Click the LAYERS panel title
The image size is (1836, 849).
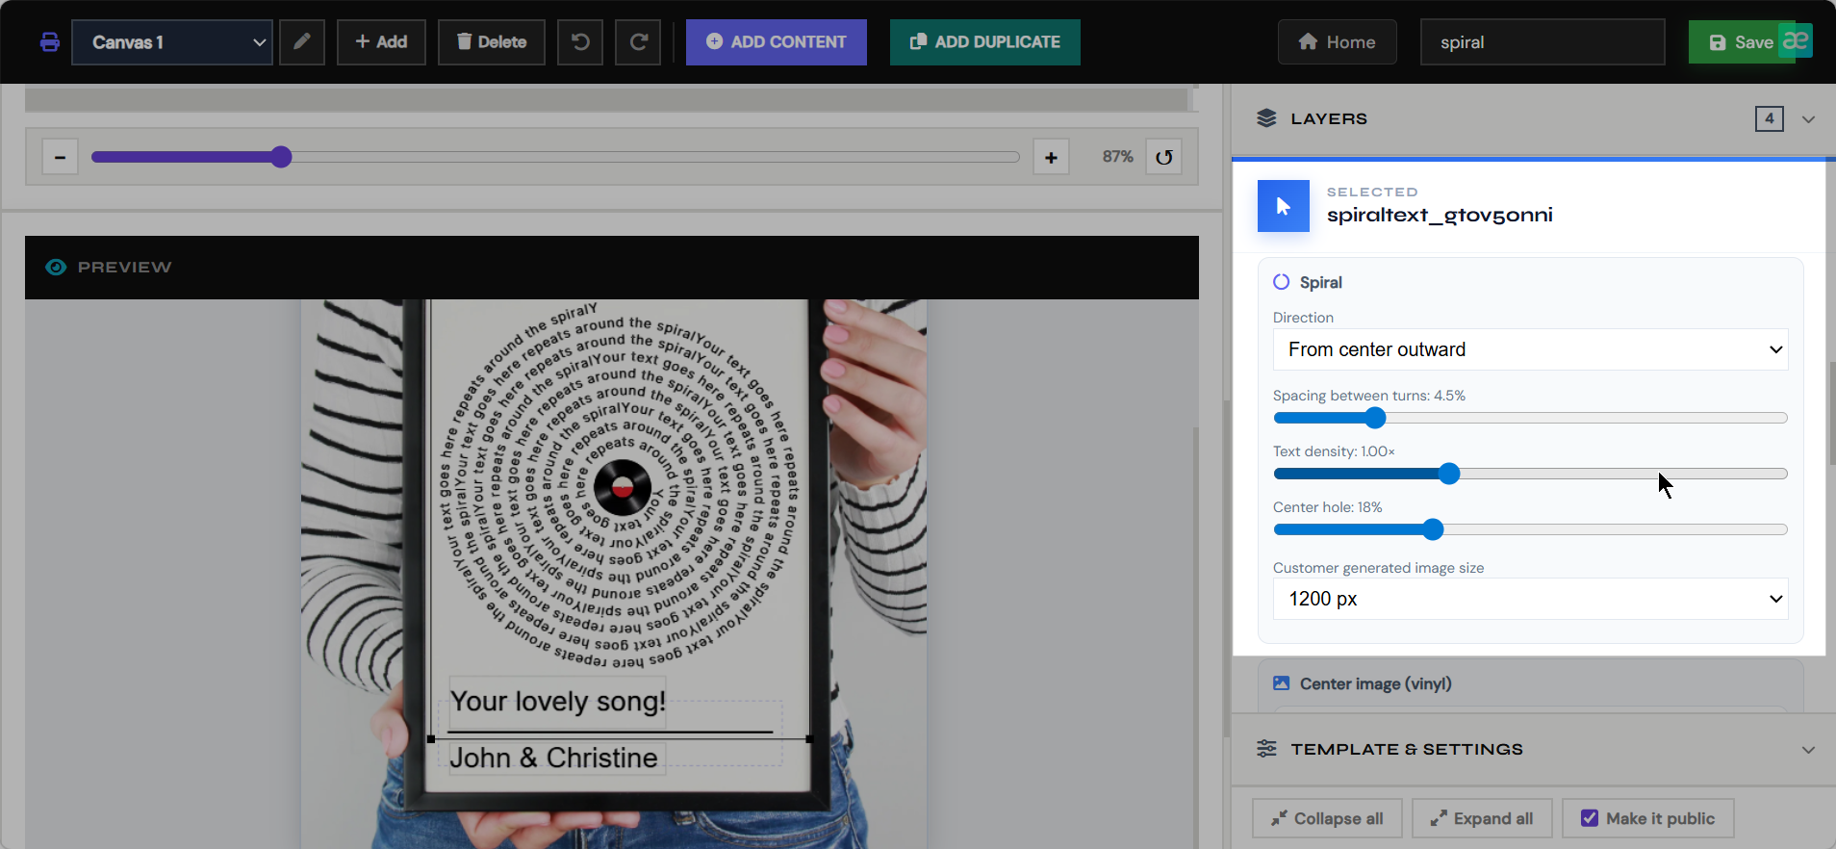point(1329,118)
